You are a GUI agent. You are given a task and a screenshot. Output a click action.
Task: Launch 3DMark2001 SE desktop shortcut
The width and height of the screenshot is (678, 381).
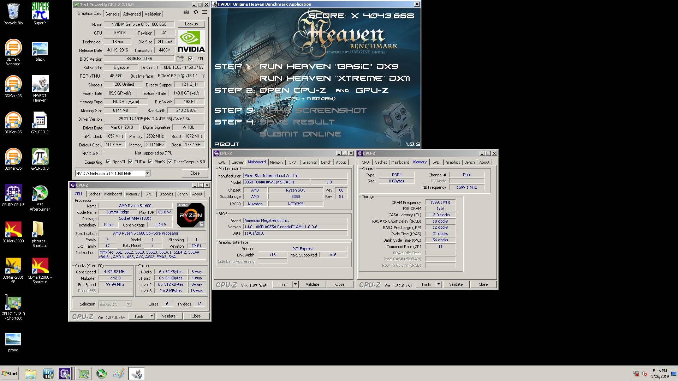tap(13, 270)
